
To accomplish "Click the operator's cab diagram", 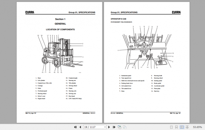I will pos(146,47).
